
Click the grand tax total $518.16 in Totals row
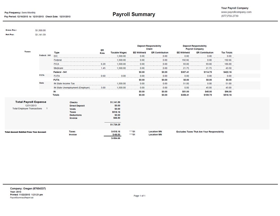coord(227,95)
